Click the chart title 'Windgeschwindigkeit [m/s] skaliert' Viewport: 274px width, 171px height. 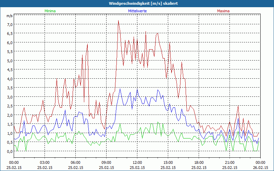click(144, 3)
